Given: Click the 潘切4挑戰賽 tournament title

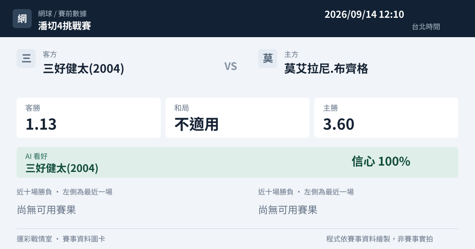Looking at the screenshot, I should point(65,26).
